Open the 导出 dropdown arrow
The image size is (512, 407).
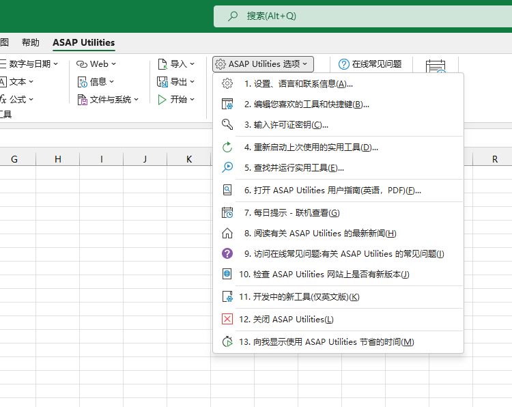[x=192, y=82]
